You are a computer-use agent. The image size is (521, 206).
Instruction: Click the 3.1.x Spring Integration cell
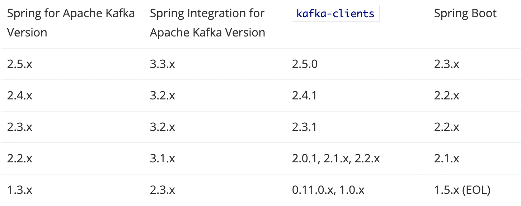click(163, 159)
